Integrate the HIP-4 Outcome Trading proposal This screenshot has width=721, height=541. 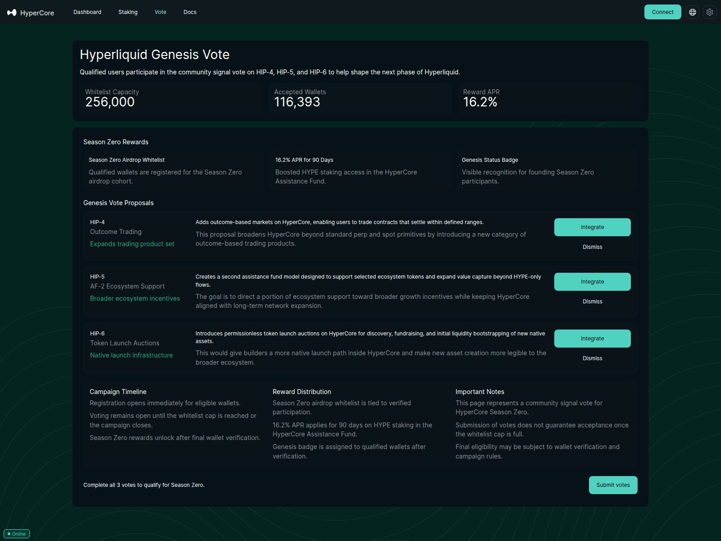click(x=592, y=227)
